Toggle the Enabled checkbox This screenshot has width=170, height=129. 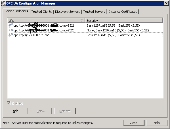coord(9,103)
